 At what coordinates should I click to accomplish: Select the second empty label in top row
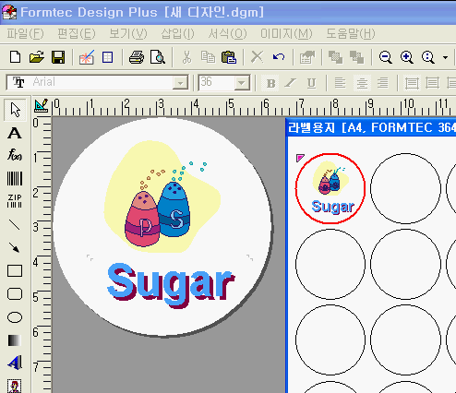[x=405, y=188]
